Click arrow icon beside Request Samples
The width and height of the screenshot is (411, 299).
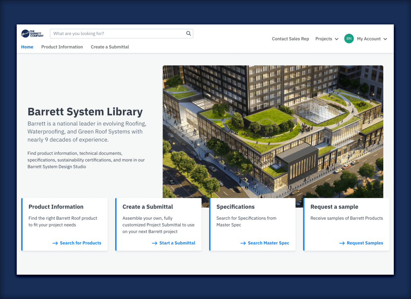342,243
